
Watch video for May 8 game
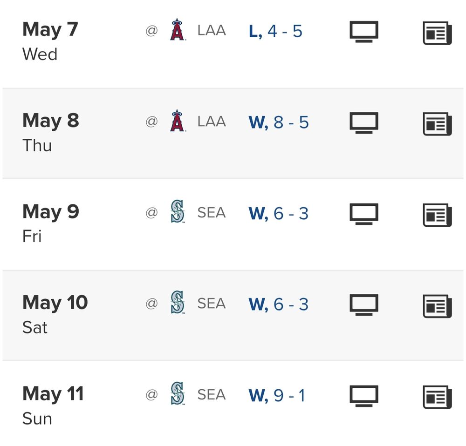[364, 123]
